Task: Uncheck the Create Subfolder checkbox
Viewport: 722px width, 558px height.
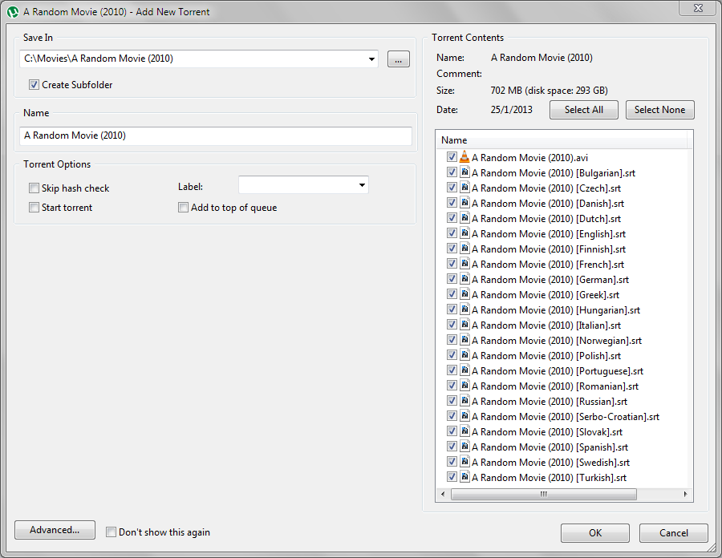Action: [x=34, y=85]
